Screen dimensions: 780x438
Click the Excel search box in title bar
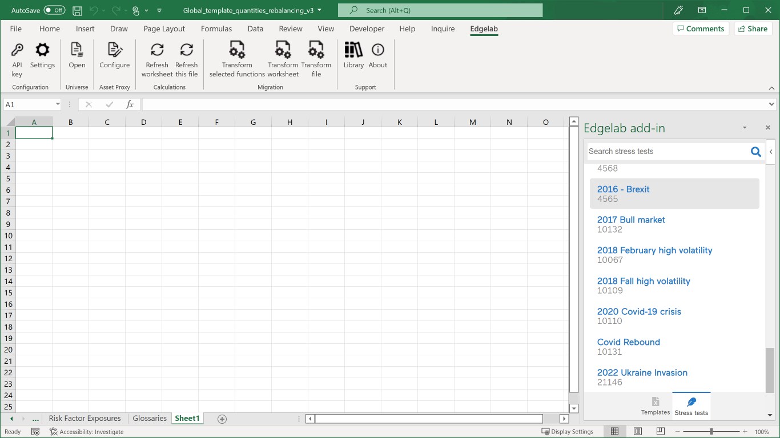pyautogui.click(x=440, y=10)
